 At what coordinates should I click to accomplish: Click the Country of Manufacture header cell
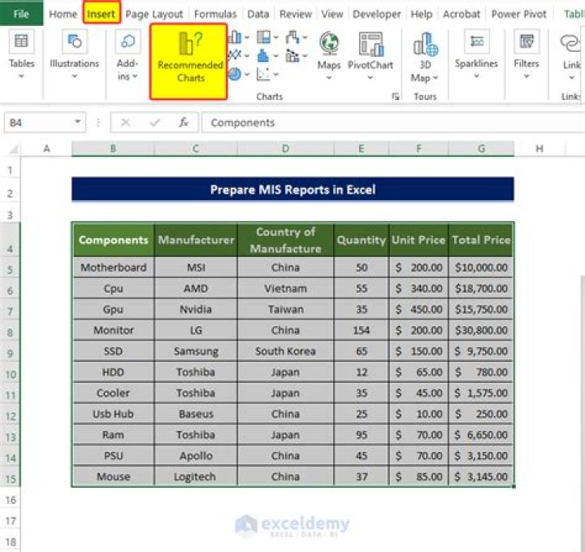[x=286, y=240]
